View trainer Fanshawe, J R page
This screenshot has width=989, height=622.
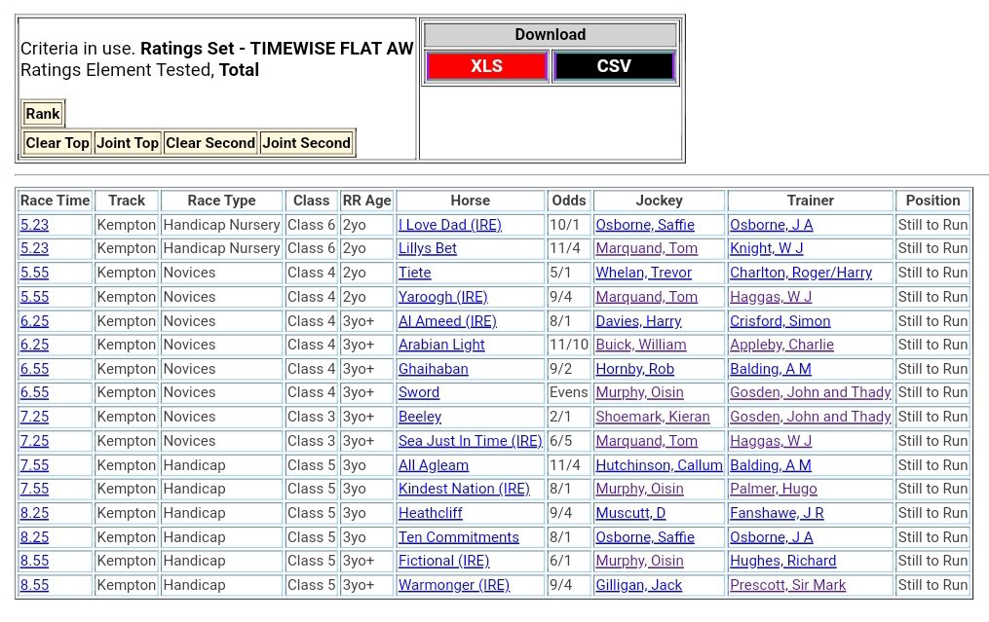coord(777,513)
